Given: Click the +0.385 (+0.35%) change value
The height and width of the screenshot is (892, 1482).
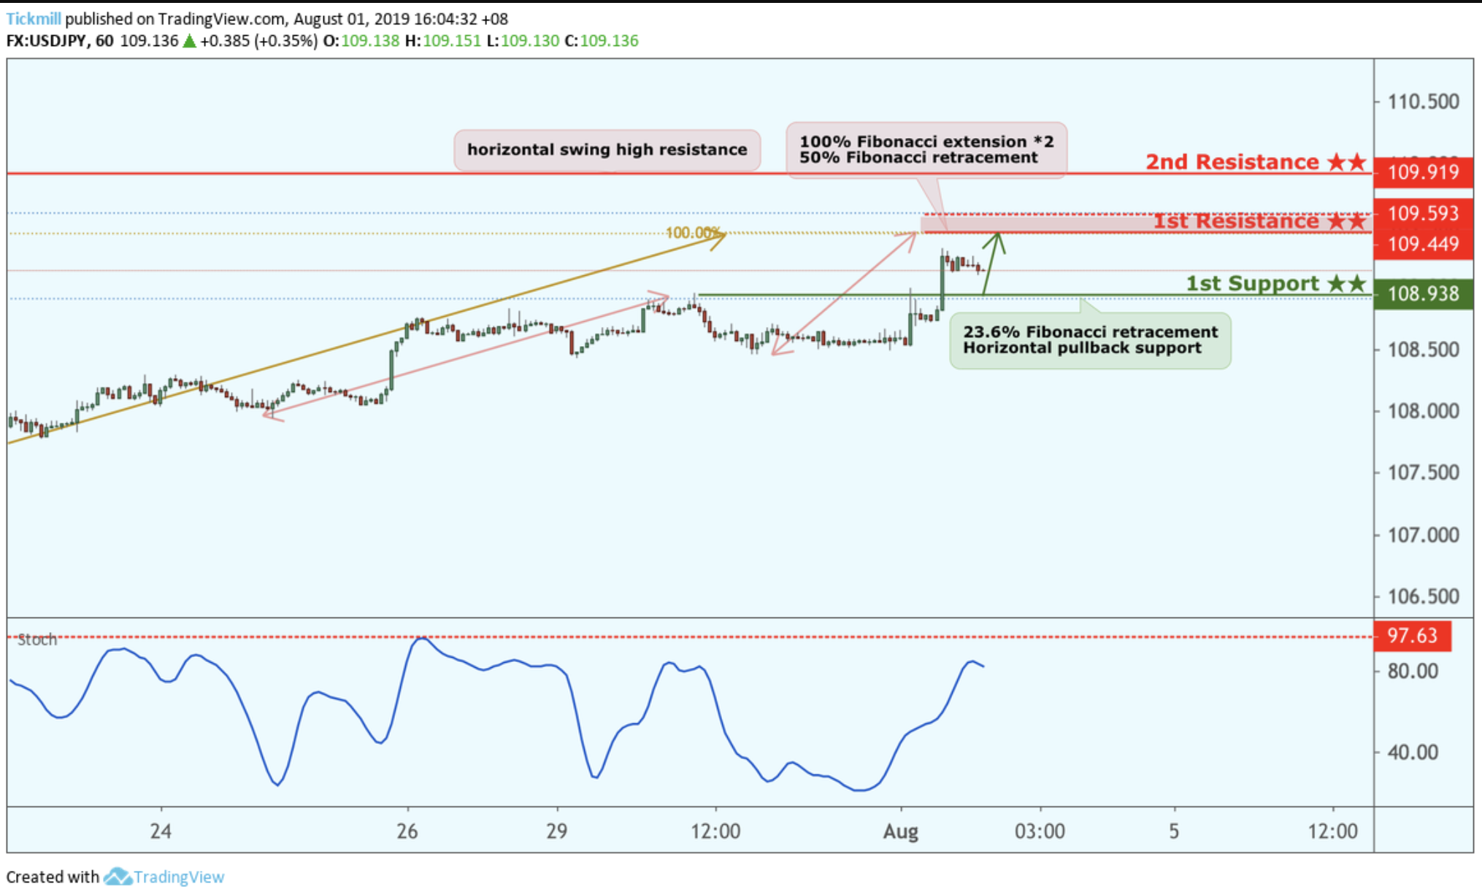Looking at the screenshot, I should 259,41.
